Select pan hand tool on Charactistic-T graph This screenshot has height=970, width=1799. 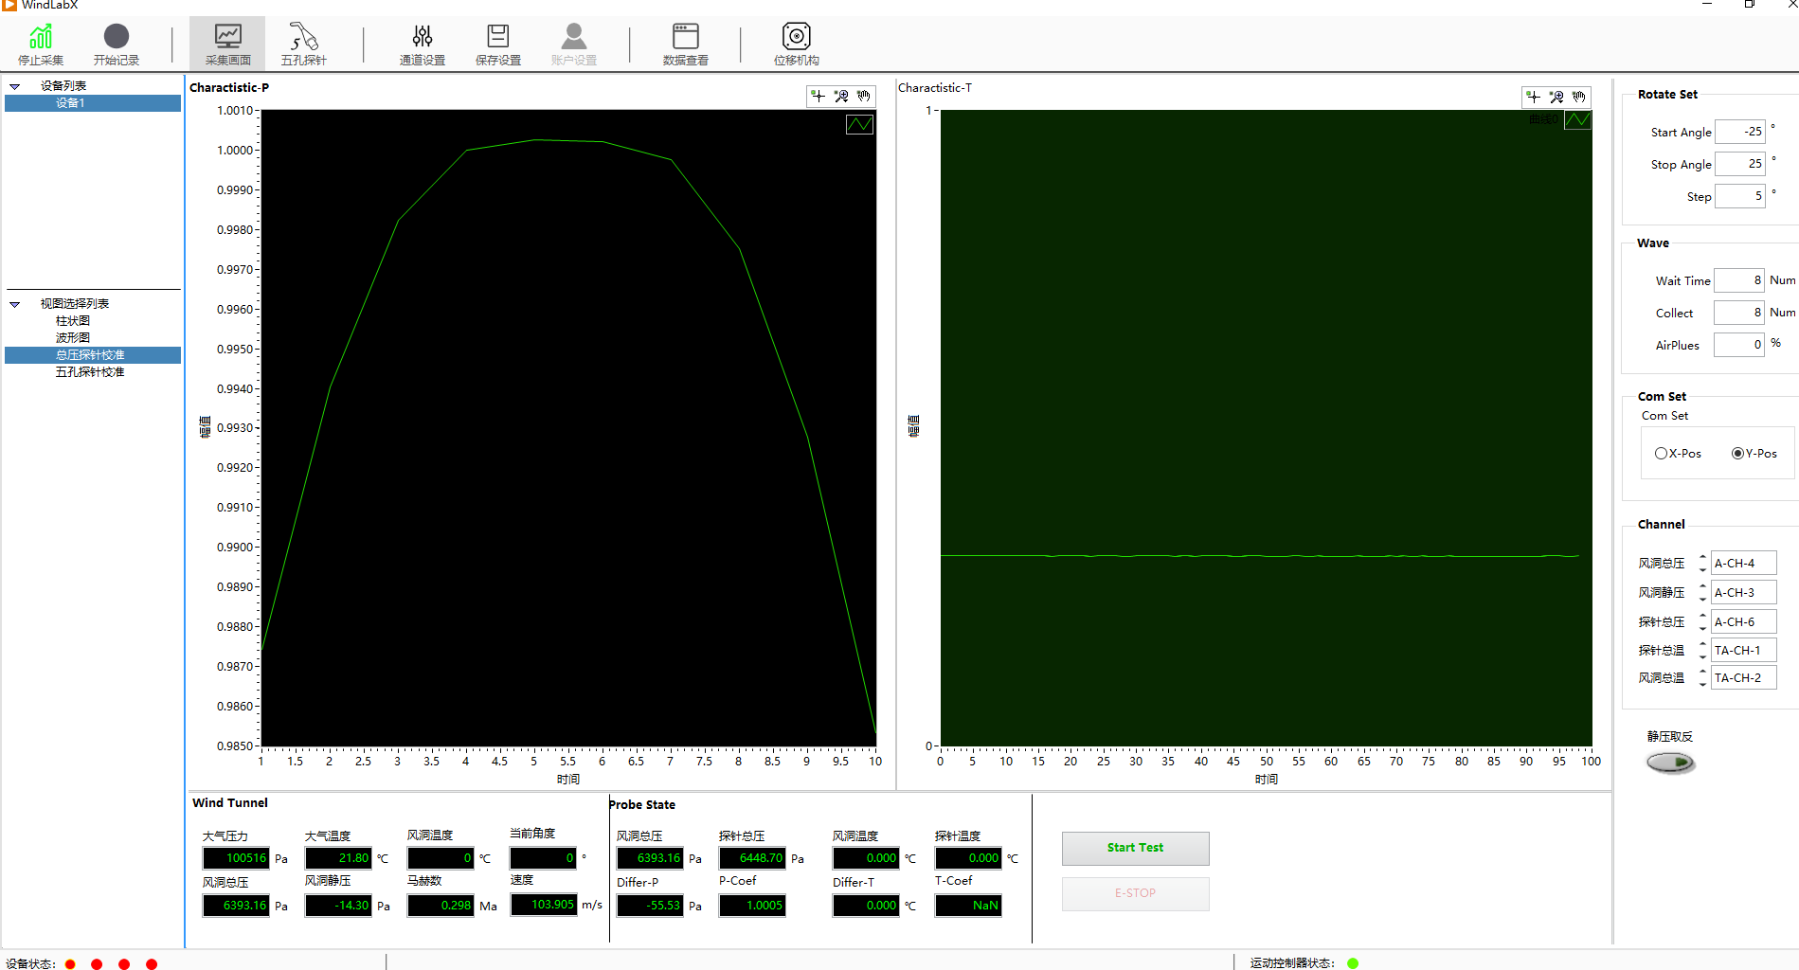(x=1579, y=97)
